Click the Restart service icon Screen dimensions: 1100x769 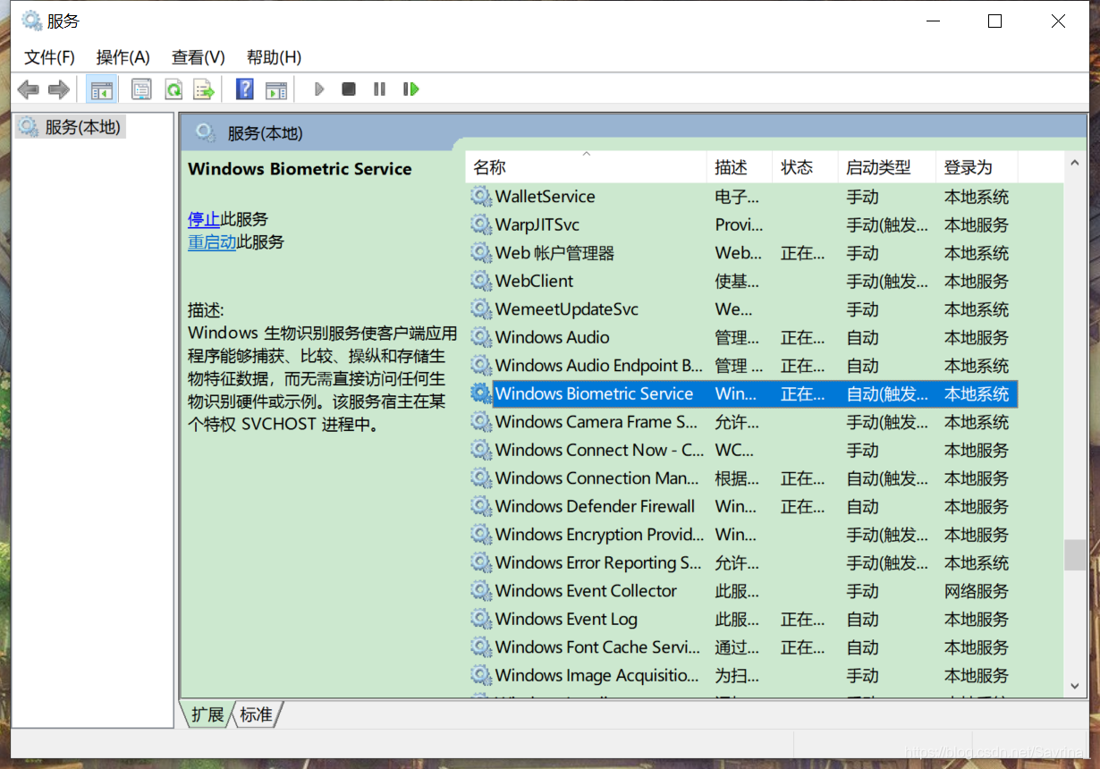pyautogui.click(x=410, y=89)
